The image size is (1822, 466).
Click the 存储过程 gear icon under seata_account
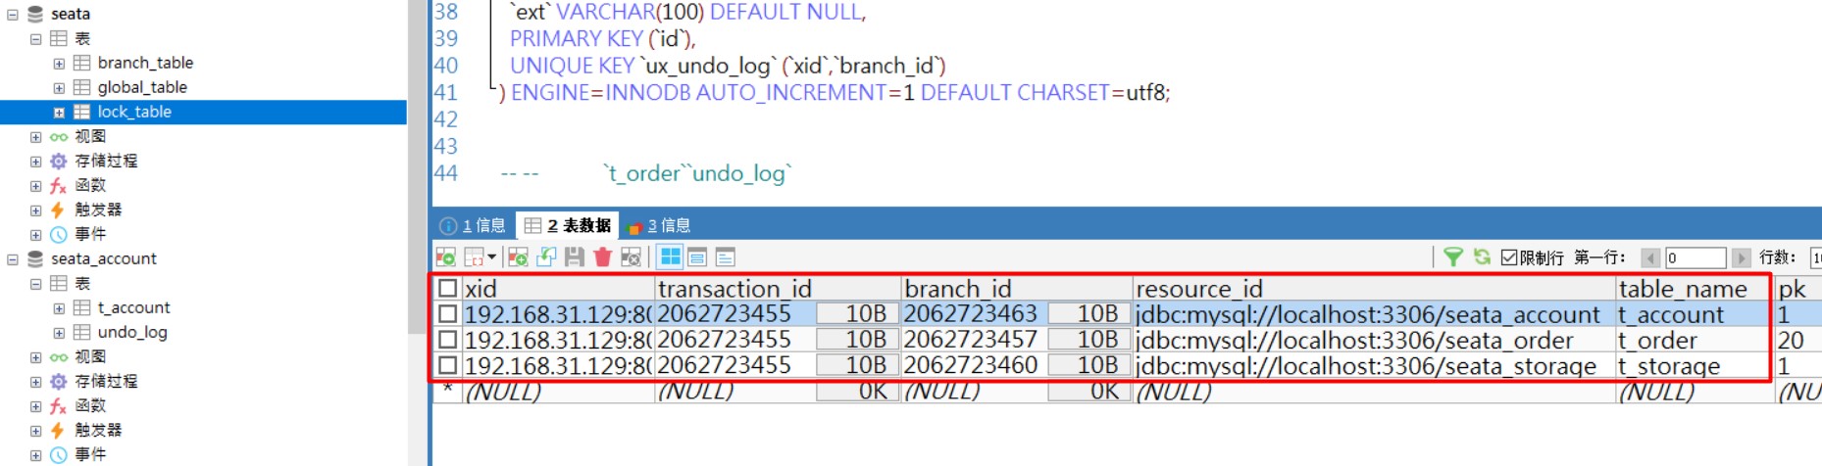click(59, 381)
